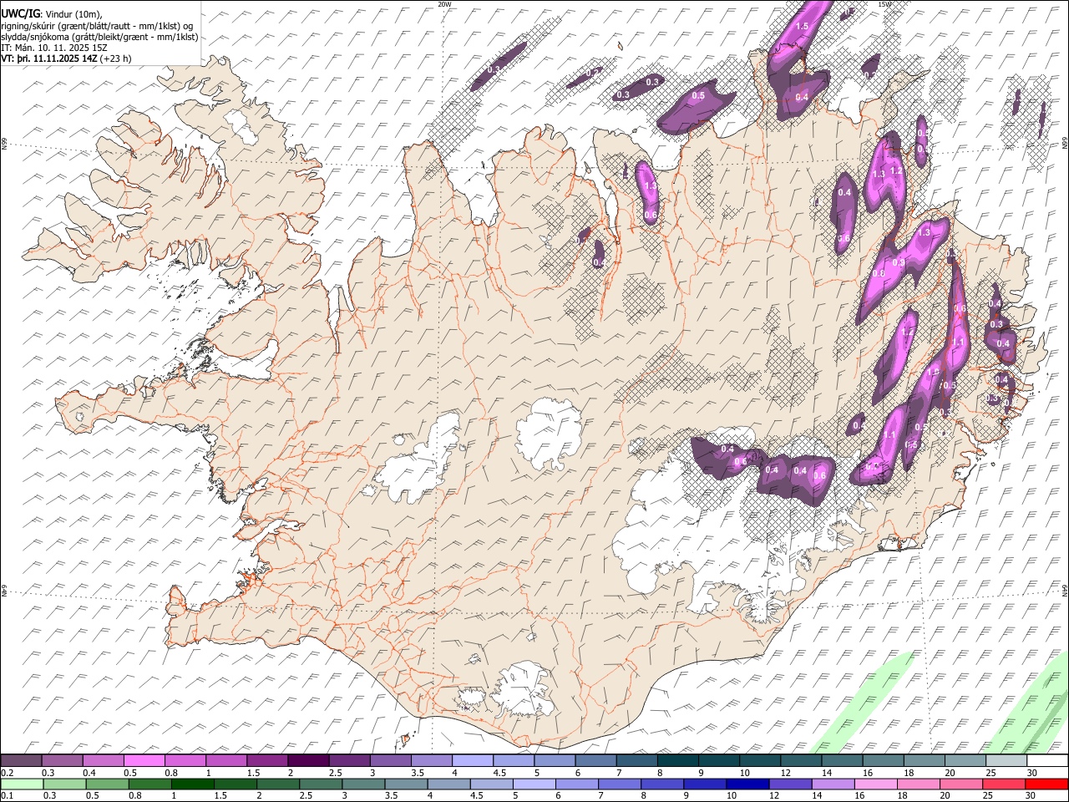Click the light violet swatch at 14 in lower legend

833,784
